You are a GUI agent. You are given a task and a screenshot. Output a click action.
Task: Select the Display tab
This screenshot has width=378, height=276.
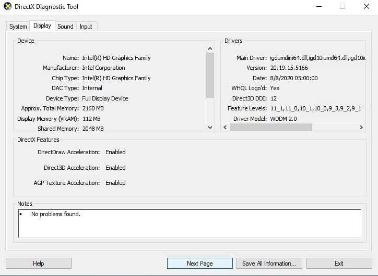click(x=42, y=26)
